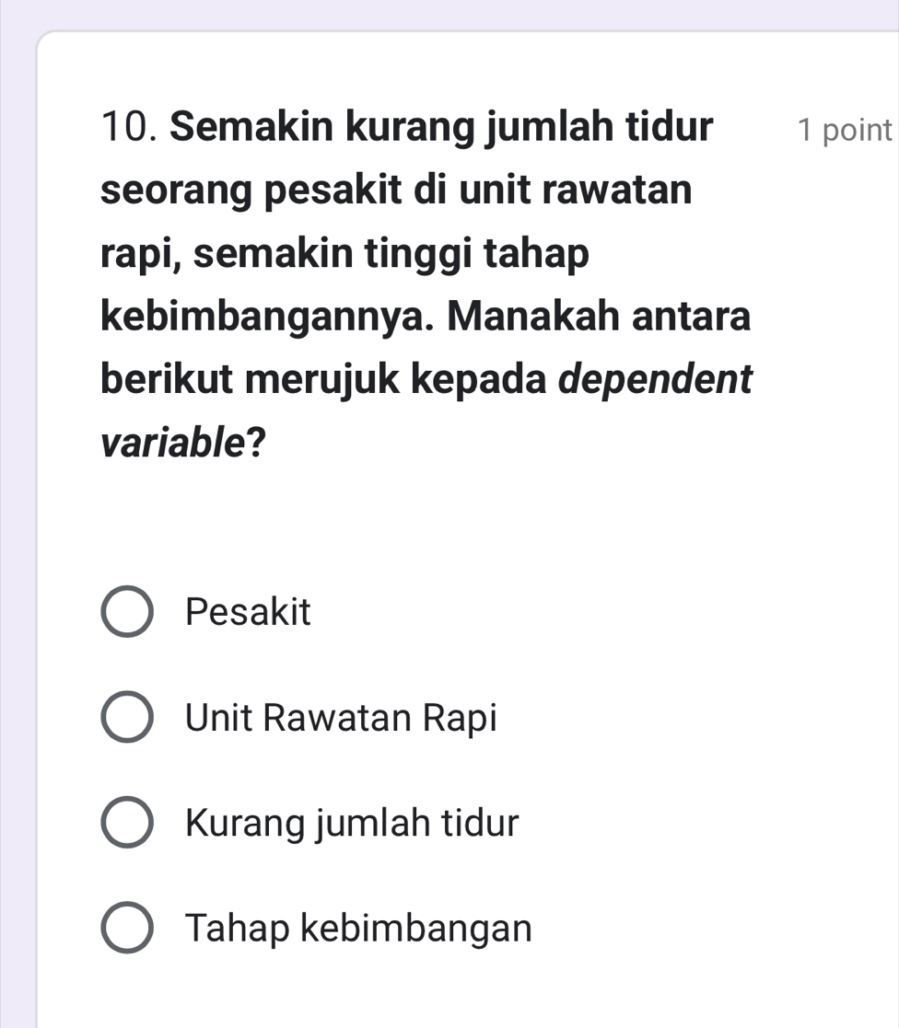Mark the Tahap kebimbangan radio button
Image resolution: width=899 pixels, height=1028 pixels.
(x=126, y=928)
